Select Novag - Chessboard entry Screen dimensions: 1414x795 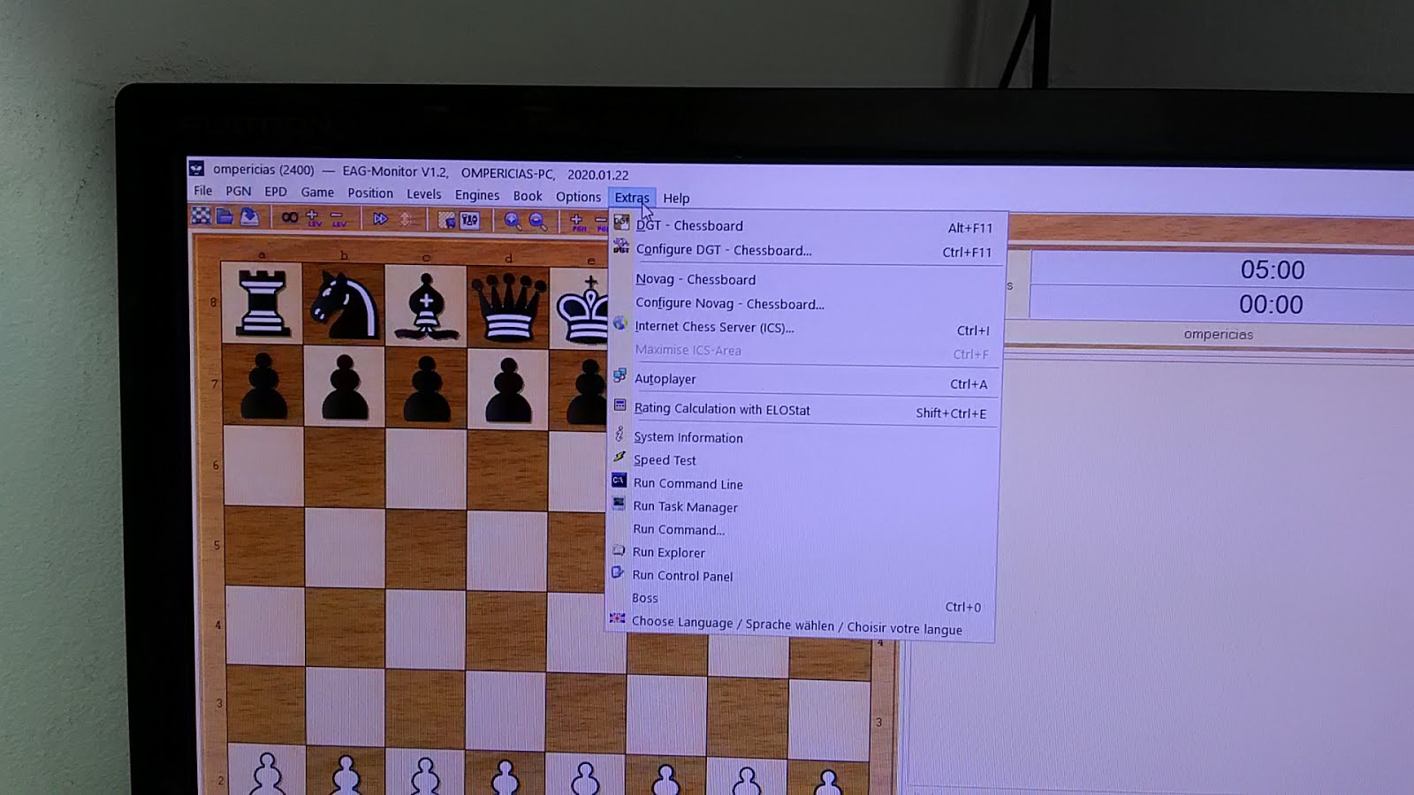coord(804,279)
